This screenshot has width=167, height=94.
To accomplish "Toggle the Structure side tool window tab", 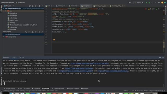I will pyautogui.click(x=1, y=71).
